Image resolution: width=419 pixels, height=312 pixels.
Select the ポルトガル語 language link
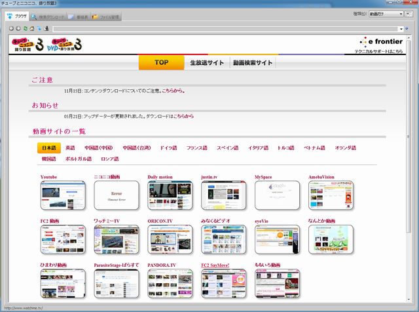(x=79, y=159)
